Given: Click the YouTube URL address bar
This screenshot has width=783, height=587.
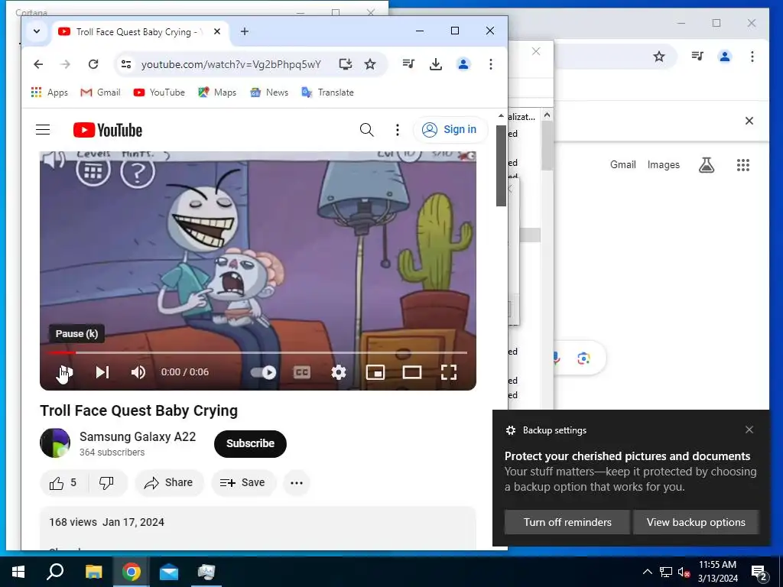Looking at the screenshot, I should point(231,64).
